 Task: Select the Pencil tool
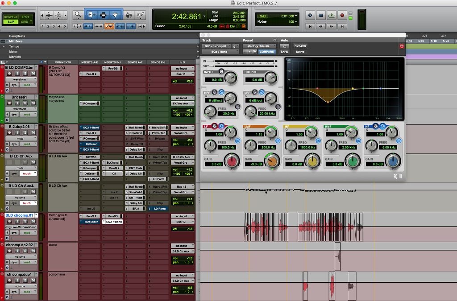tap(141, 15)
